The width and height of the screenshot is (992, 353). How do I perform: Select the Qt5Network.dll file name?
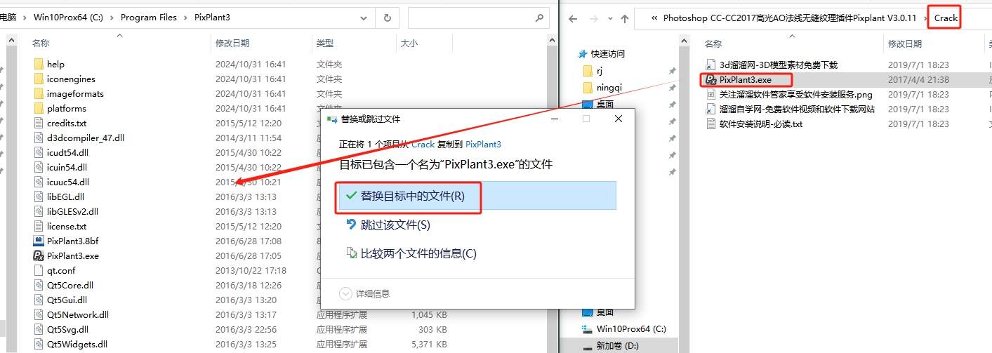coord(78,314)
